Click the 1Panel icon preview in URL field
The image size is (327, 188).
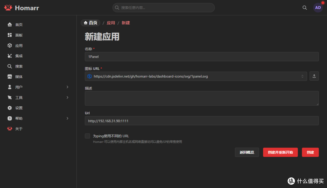[x=89, y=76]
